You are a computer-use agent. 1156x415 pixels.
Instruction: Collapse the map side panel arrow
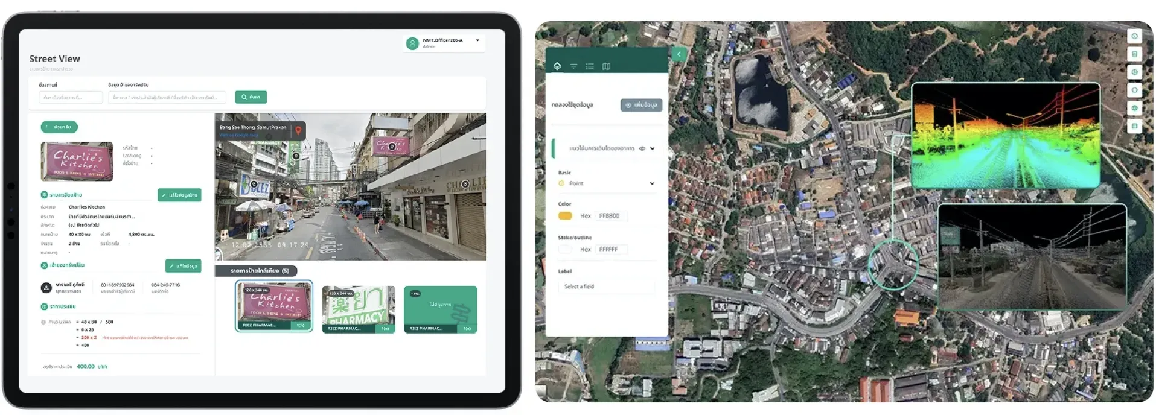(x=679, y=54)
